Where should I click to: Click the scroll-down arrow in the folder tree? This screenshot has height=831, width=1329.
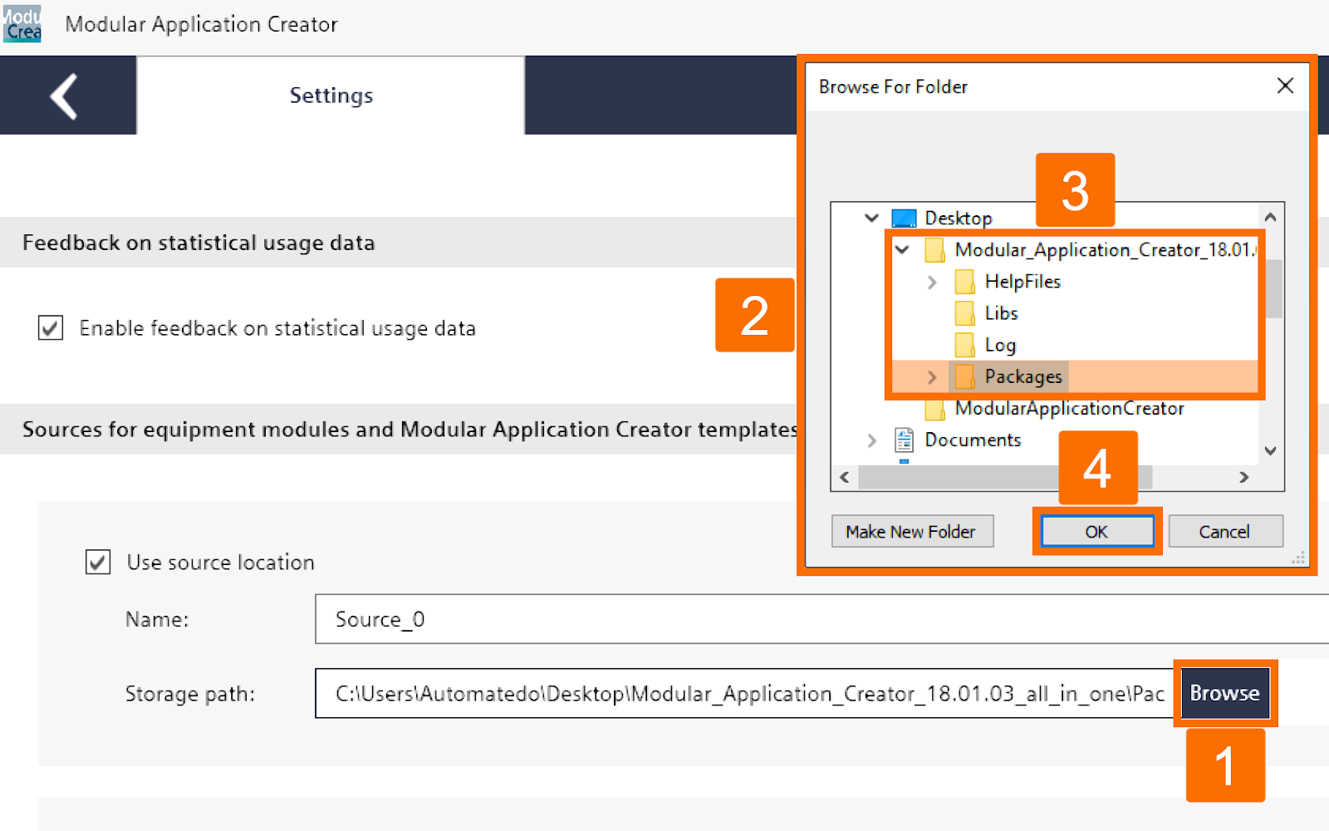point(1271,450)
